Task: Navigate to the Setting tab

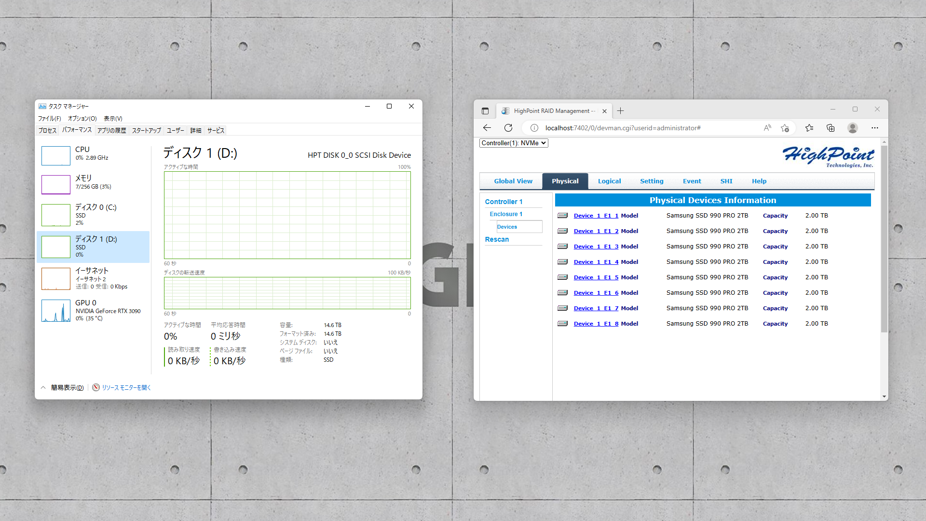Action: coord(652,181)
